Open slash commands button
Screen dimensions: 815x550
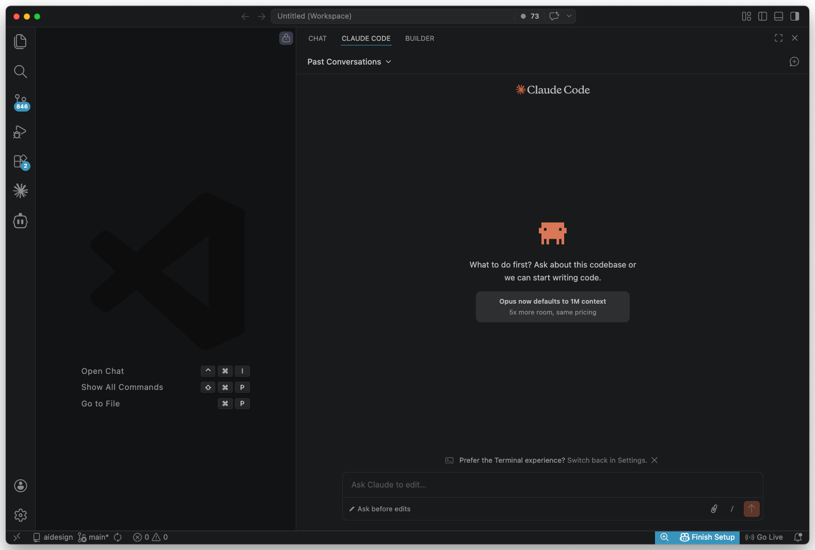coord(732,509)
